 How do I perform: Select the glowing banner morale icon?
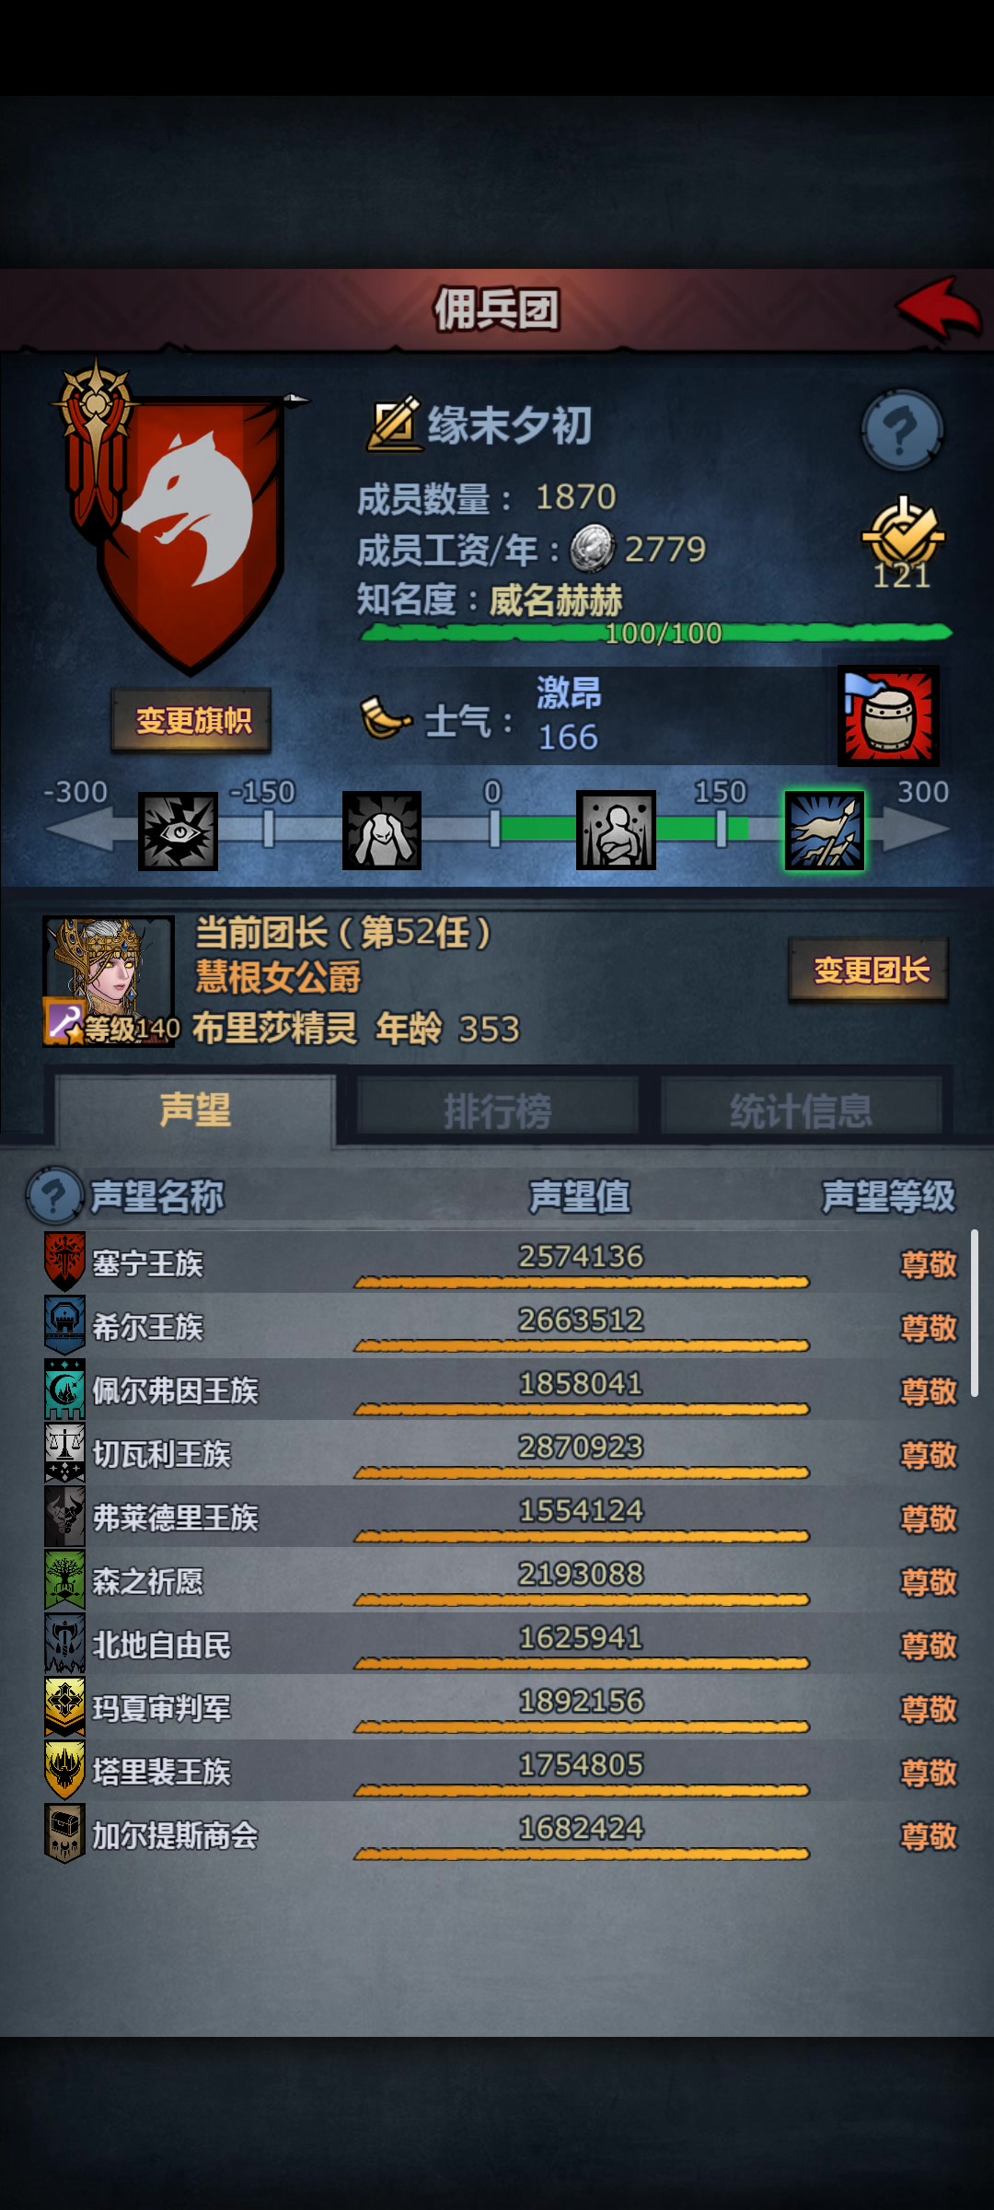[x=824, y=831]
